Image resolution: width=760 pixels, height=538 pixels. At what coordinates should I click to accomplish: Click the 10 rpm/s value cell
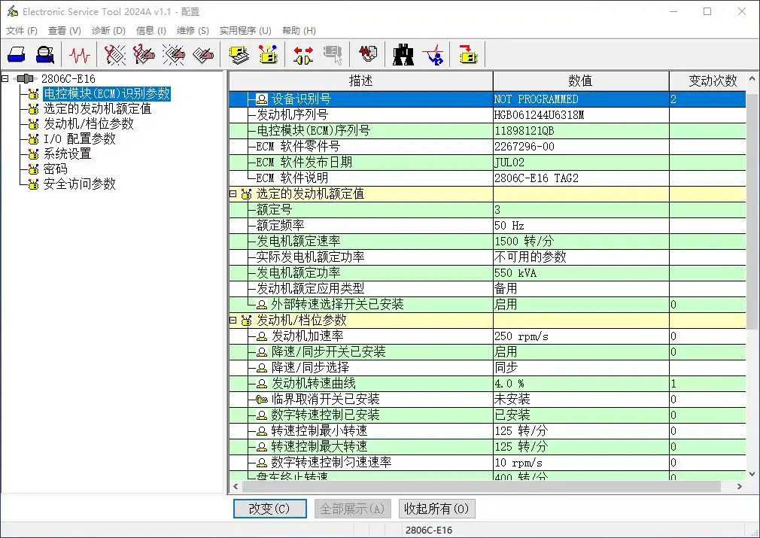pos(581,463)
